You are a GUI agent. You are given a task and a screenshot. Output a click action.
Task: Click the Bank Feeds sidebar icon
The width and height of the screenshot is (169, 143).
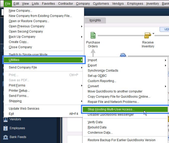5,137
